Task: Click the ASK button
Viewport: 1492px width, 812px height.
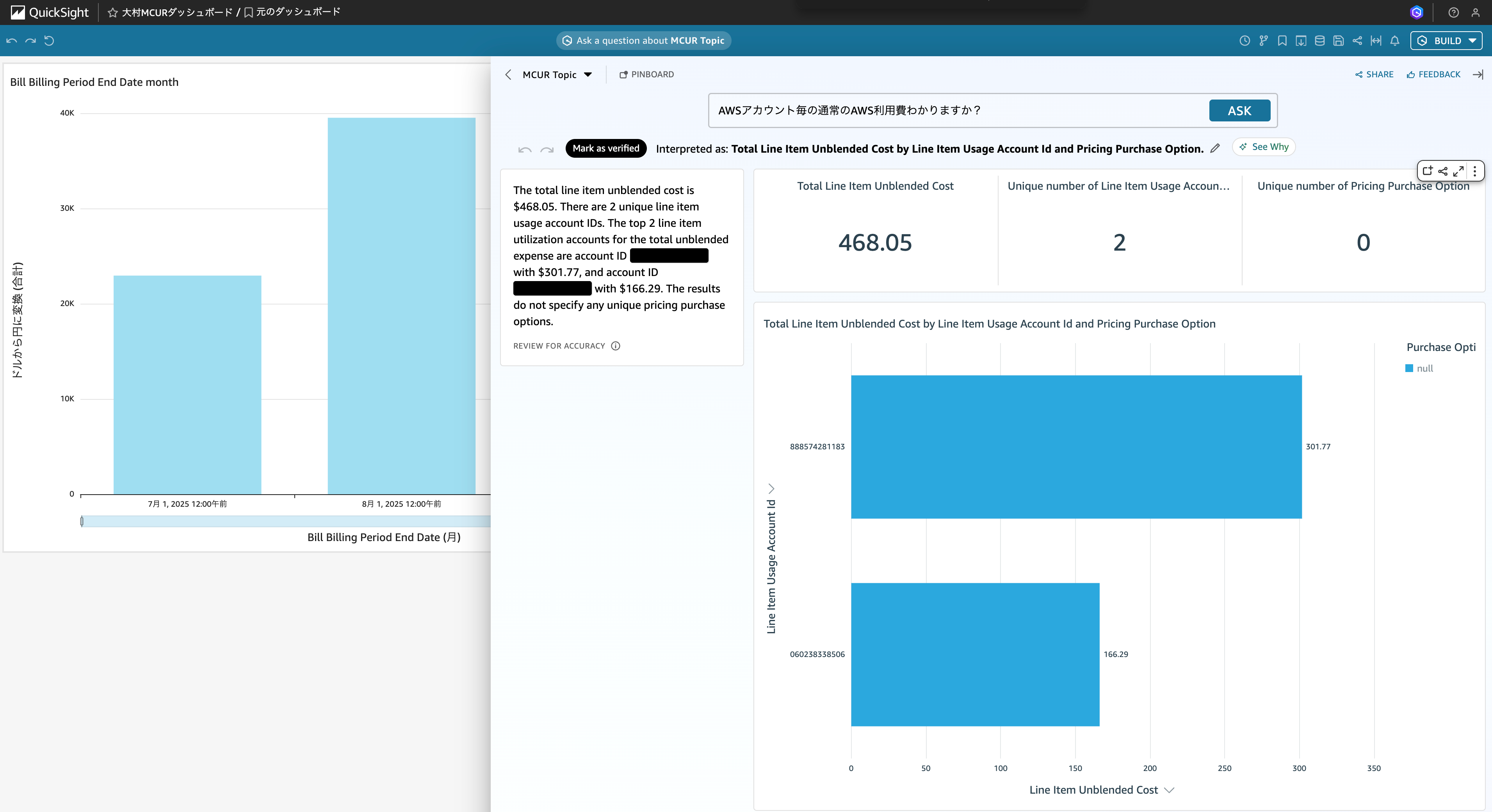Action: coord(1239,110)
